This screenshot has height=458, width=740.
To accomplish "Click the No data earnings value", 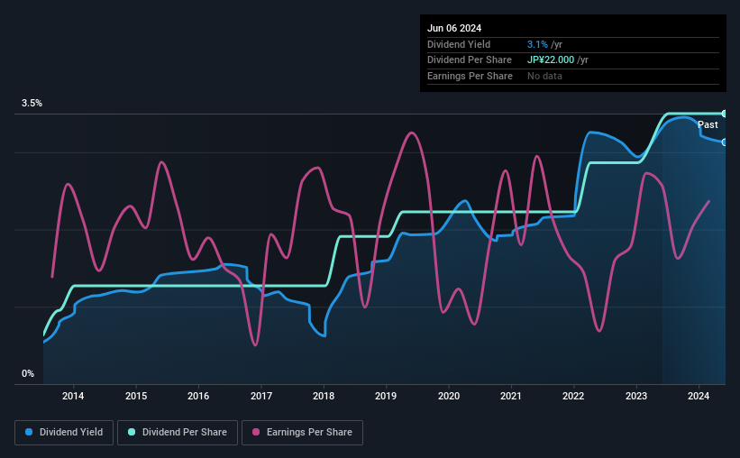I will coord(544,76).
